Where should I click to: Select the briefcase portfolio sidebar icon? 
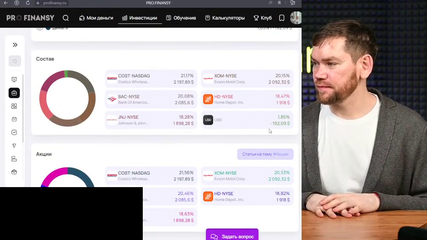click(14, 93)
